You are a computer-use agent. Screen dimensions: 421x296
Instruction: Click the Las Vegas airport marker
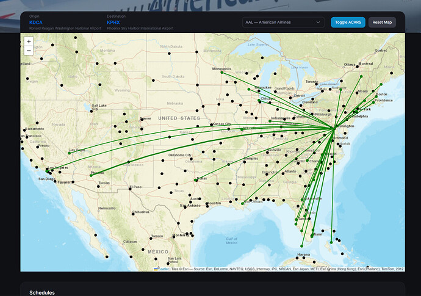(70, 153)
